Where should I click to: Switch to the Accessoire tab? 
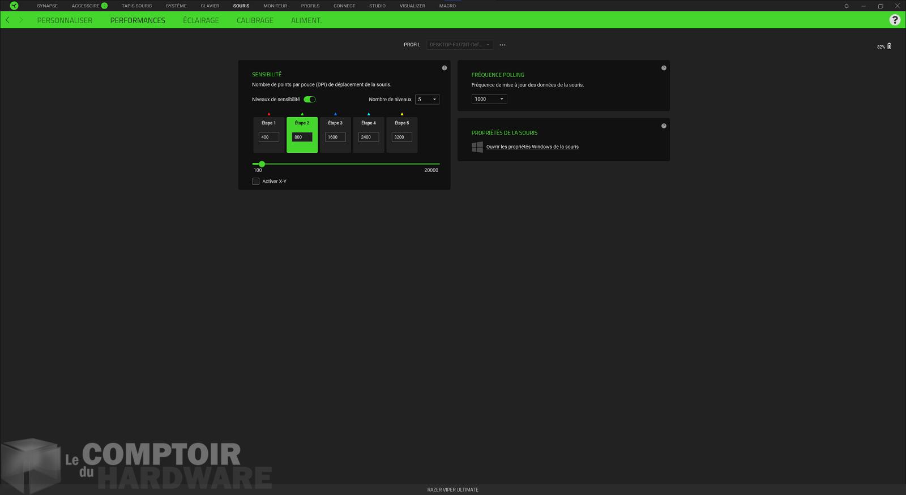tap(86, 6)
